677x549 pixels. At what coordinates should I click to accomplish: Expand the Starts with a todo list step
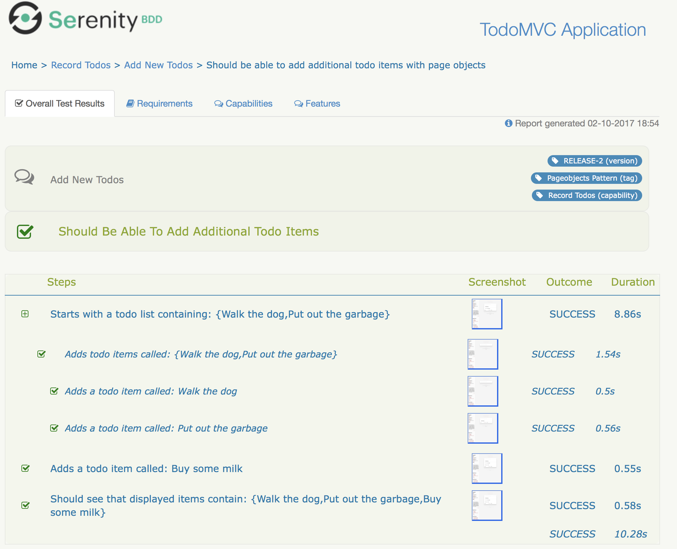pyautogui.click(x=25, y=314)
